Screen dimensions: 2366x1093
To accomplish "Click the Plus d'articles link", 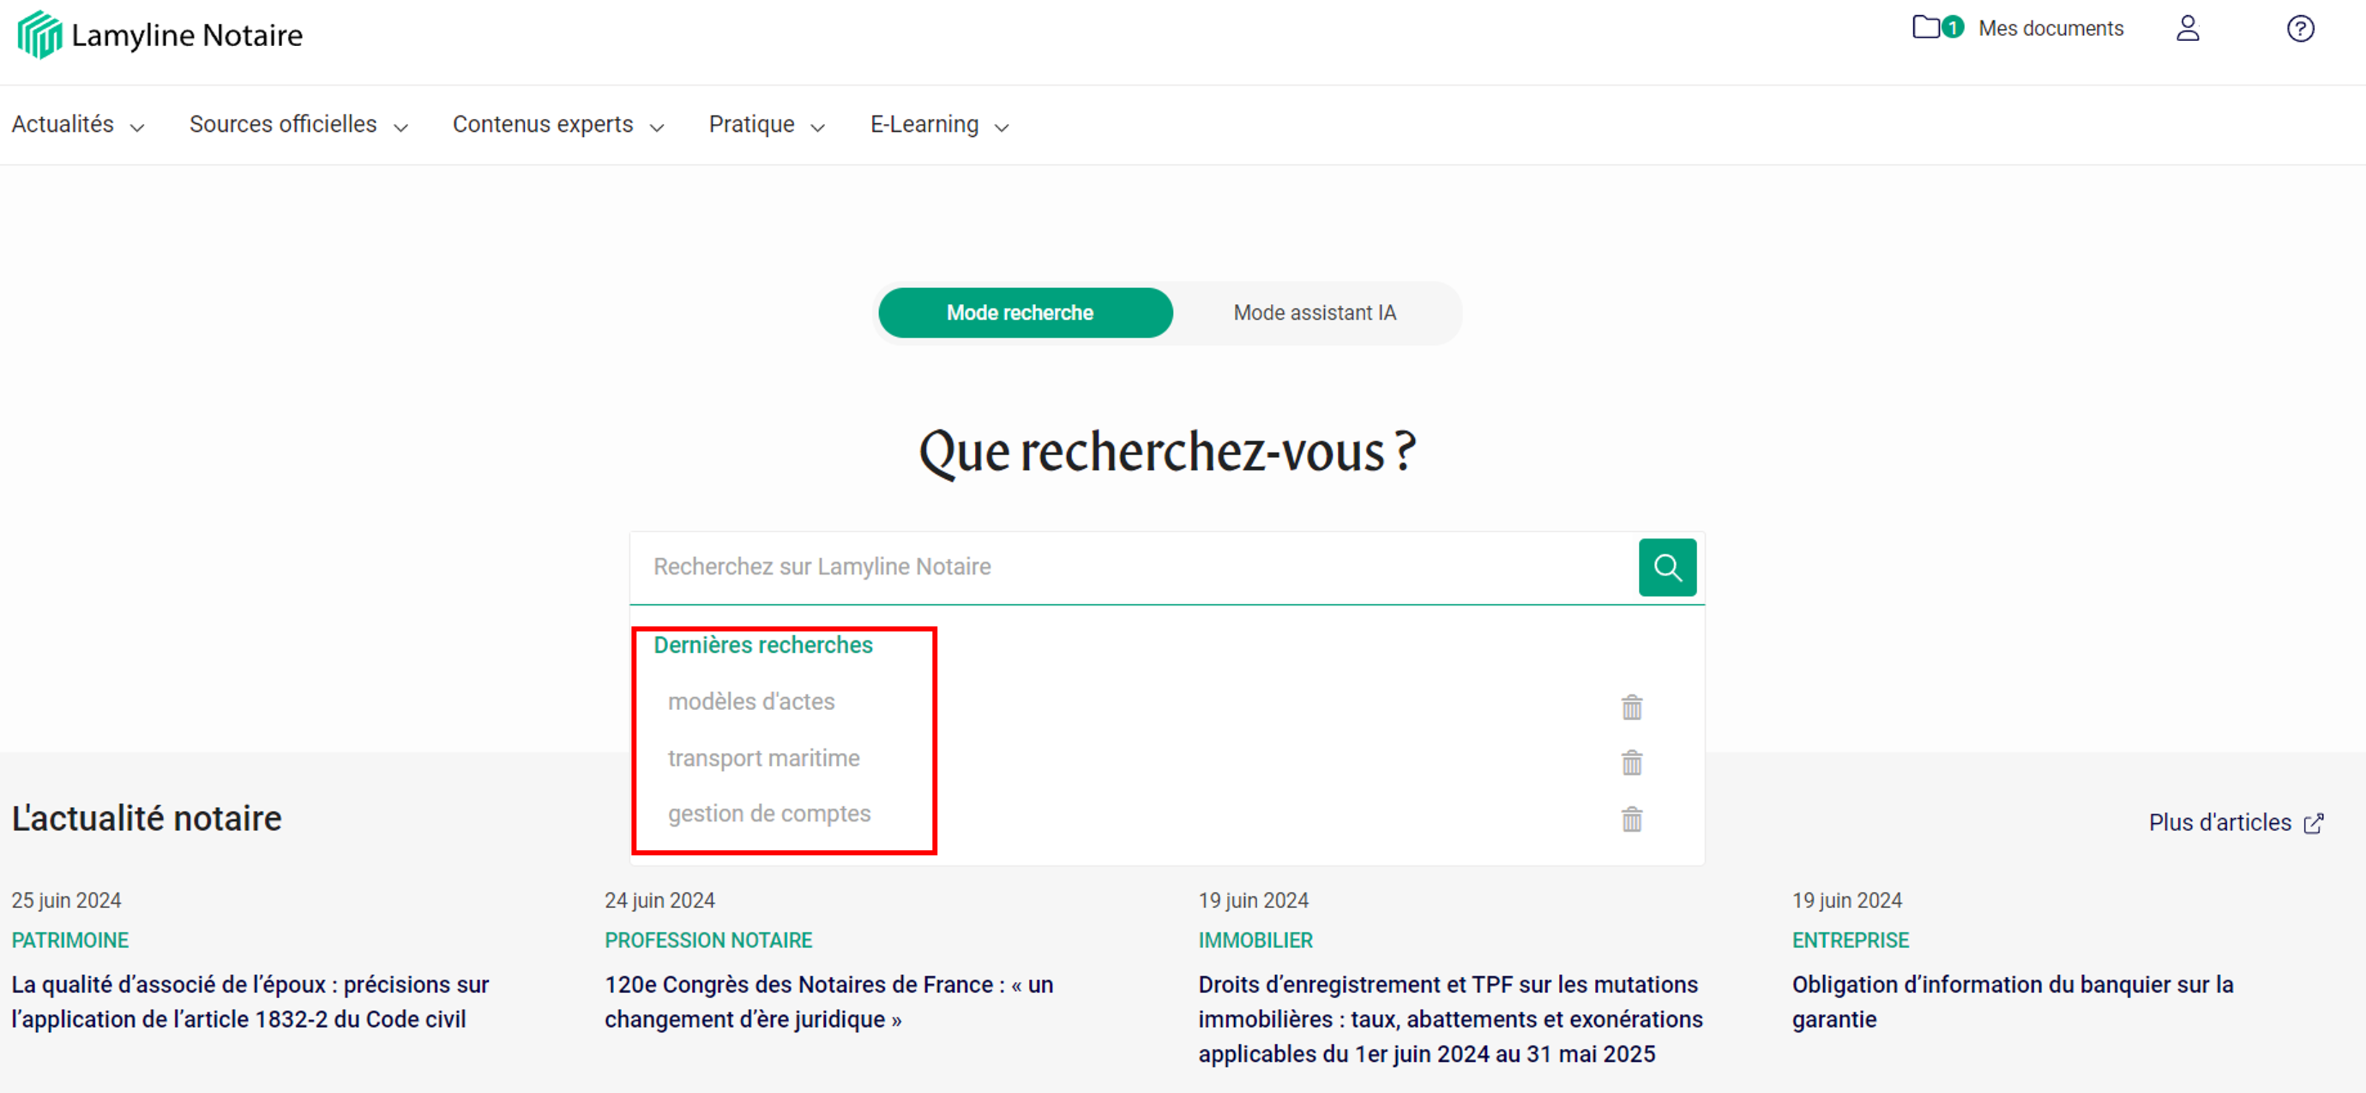I will pyautogui.click(x=2219, y=823).
